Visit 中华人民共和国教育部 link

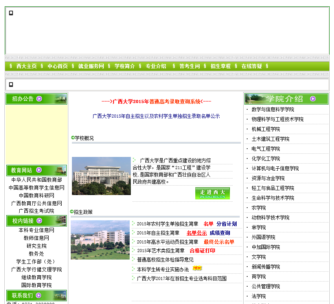(37, 180)
